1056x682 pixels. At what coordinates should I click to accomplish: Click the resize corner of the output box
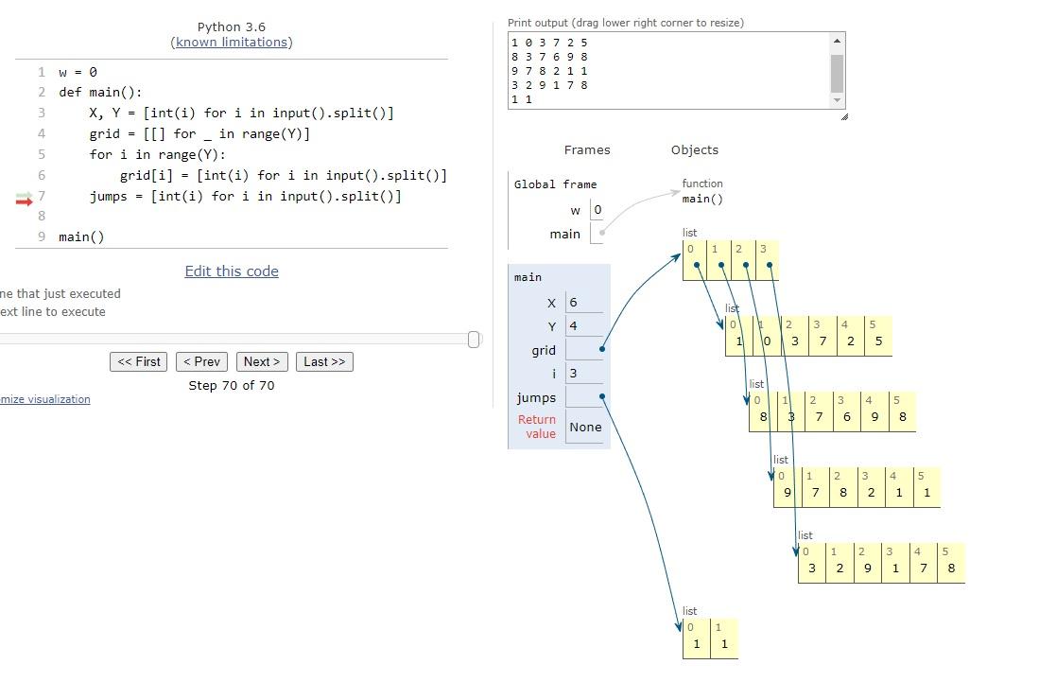[x=844, y=115]
